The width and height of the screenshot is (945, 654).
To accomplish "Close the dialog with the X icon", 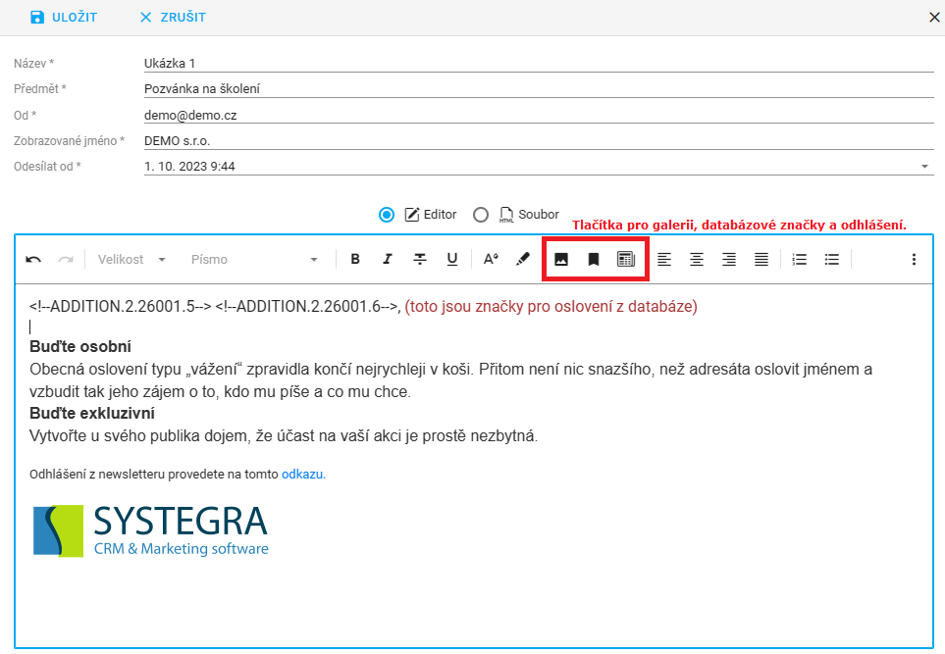I will coord(934,18).
